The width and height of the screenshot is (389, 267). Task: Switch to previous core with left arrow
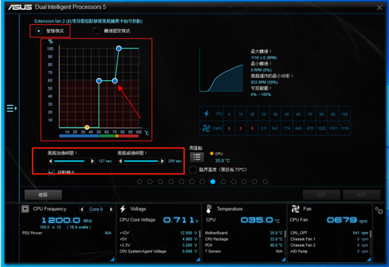pyautogui.click(x=82, y=209)
